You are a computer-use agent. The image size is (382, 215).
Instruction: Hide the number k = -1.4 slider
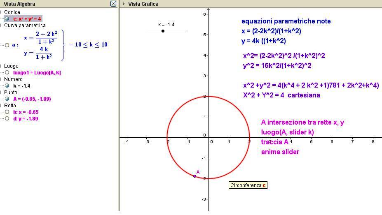coord(7,86)
